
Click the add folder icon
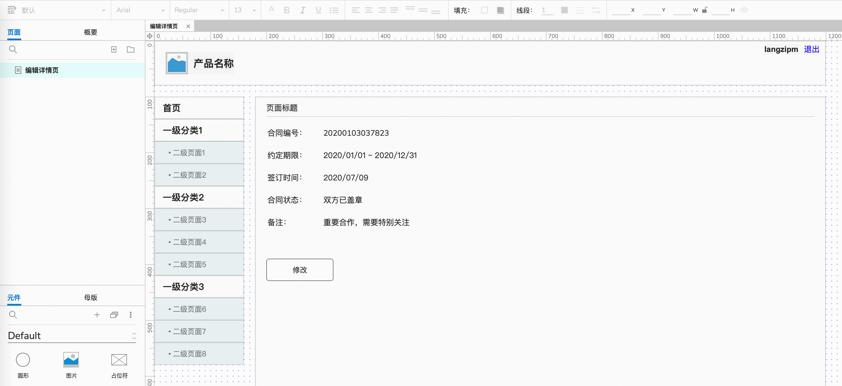pyautogui.click(x=131, y=50)
